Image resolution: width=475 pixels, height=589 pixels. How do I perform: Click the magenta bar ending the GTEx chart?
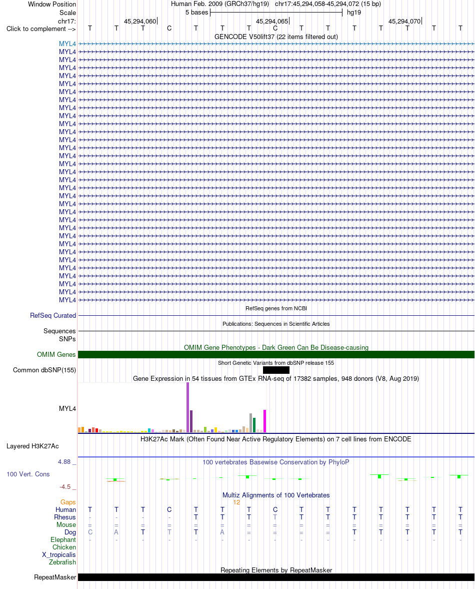pyautogui.click(x=265, y=421)
